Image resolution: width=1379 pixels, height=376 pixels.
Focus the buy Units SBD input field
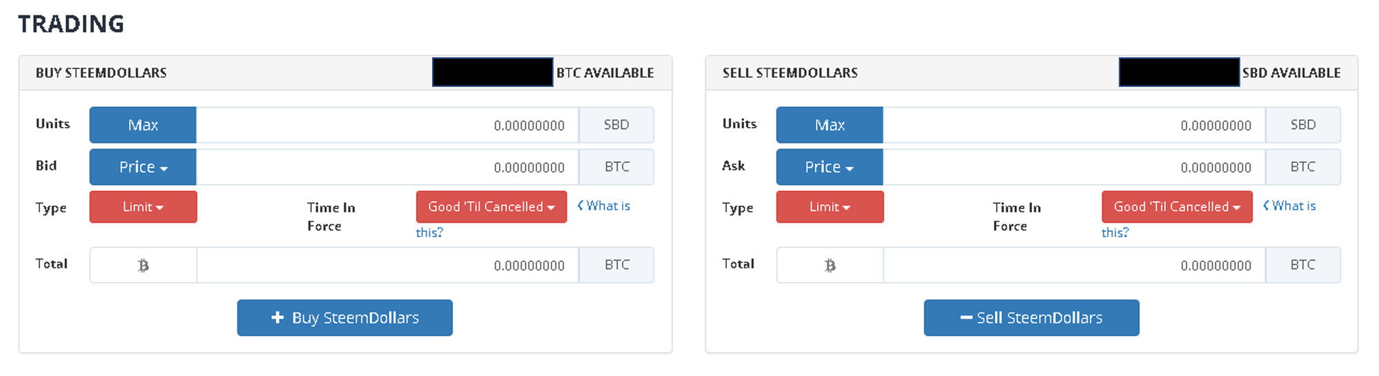point(387,125)
